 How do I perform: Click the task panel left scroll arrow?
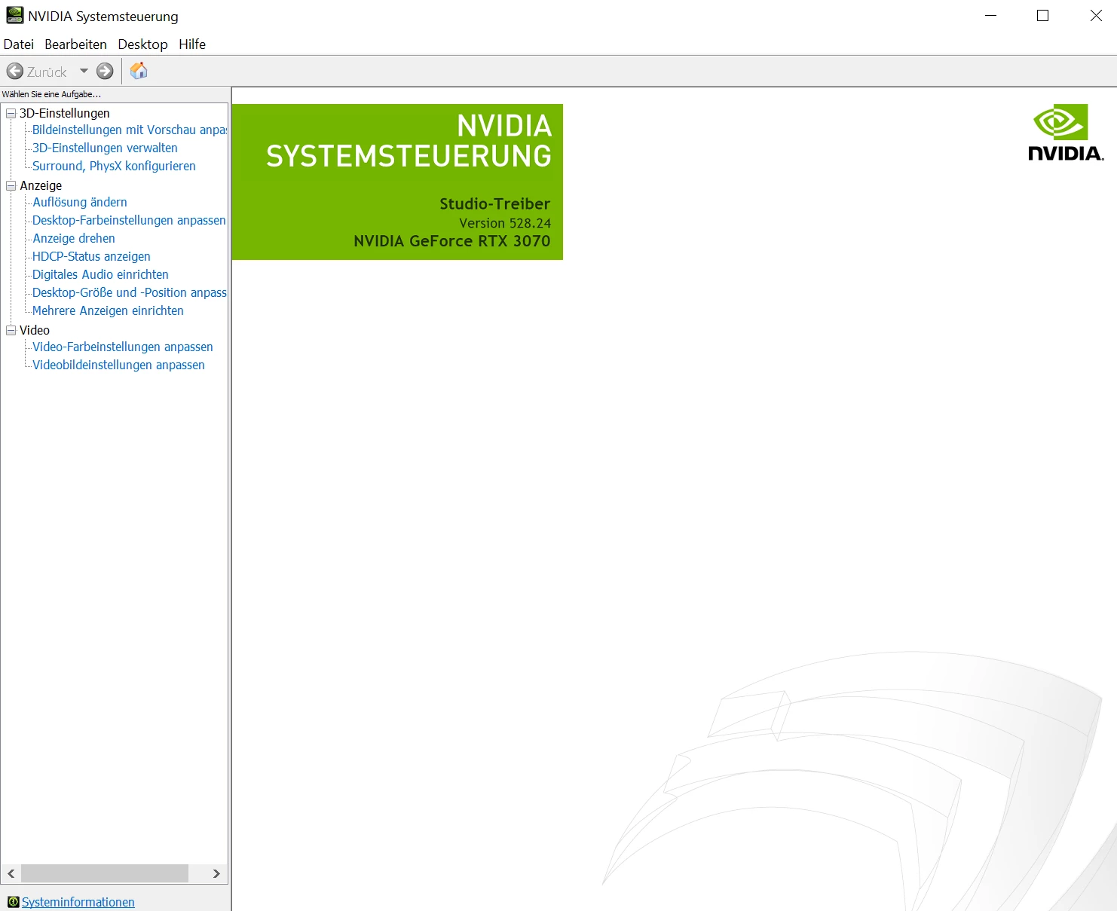pyautogui.click(x=11, y=873)
